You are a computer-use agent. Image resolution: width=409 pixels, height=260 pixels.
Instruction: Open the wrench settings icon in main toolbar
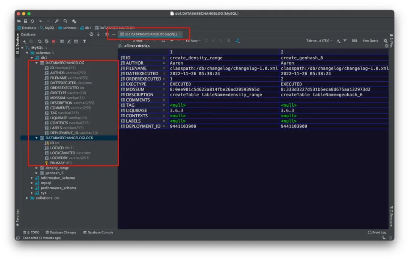point(56,21)
